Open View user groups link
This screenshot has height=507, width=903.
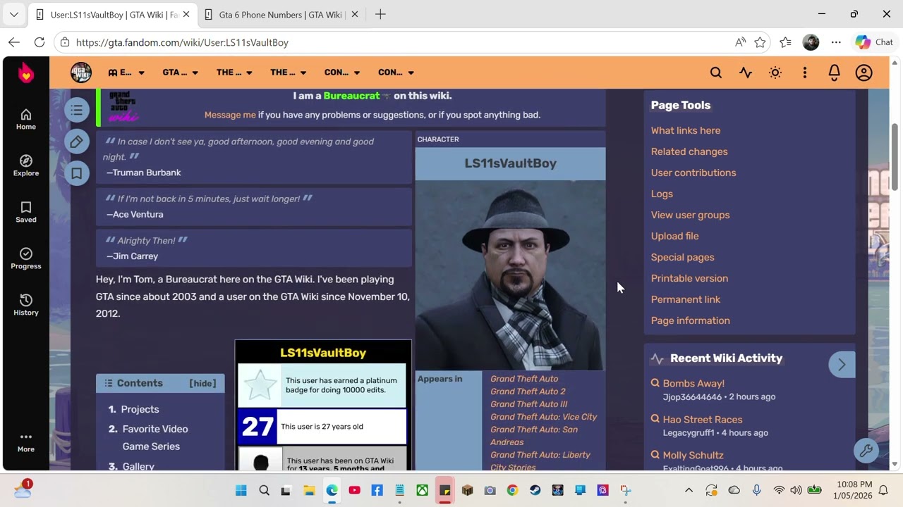coord(691,215)
